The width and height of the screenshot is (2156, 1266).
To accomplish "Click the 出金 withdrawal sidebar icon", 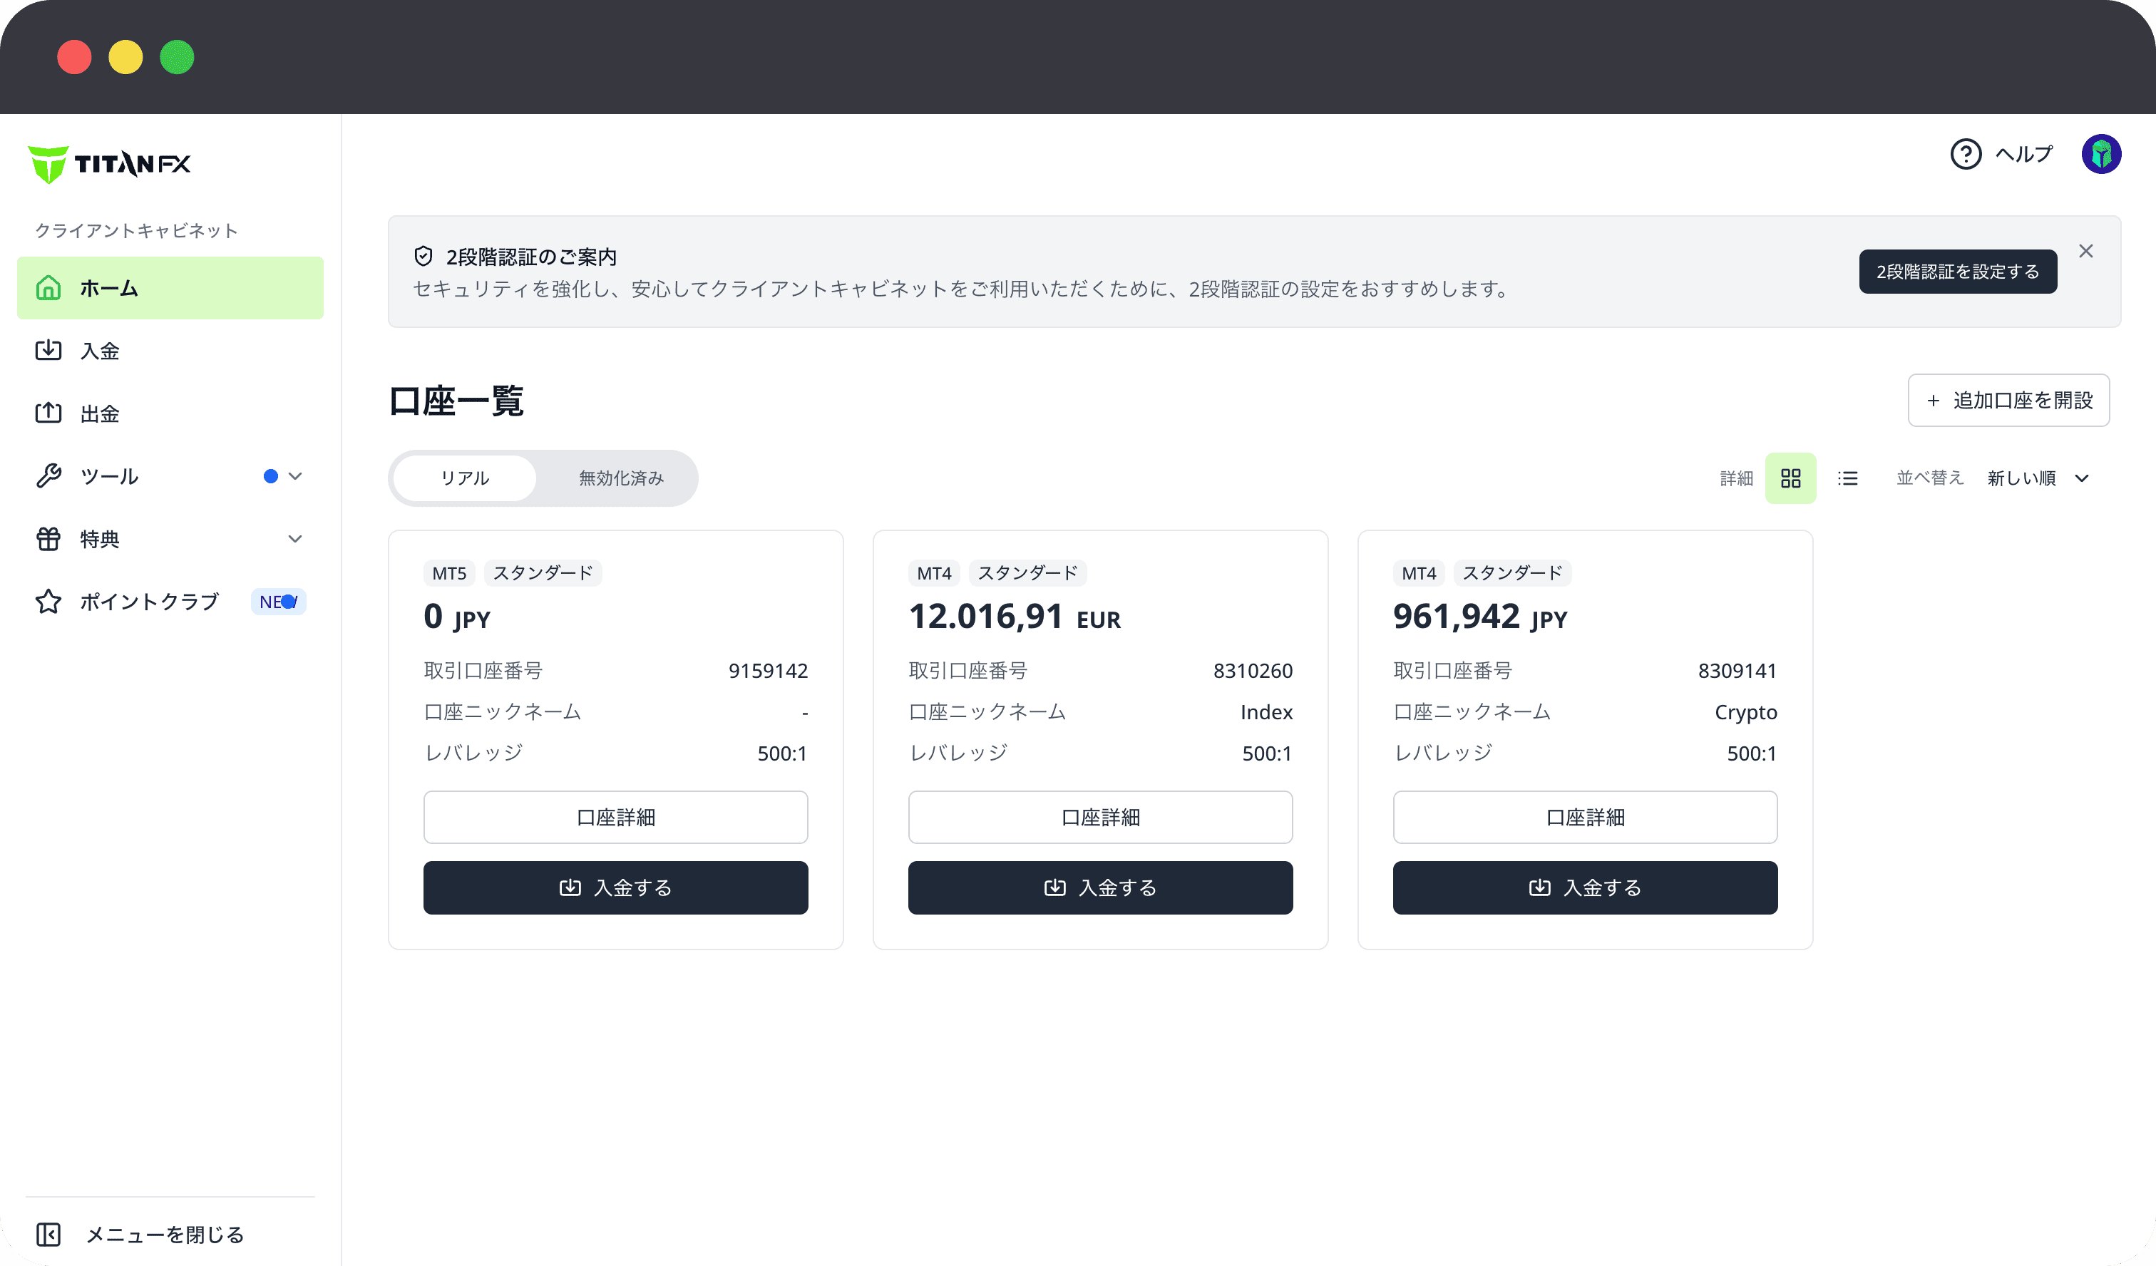I will tap(48, 413).
